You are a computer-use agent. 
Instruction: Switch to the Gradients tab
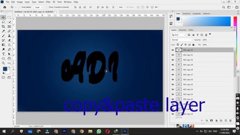click(x=196, y=13)
